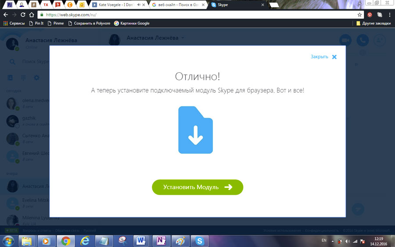395x247 pixels.
Task: Click the Pinterest extension icon
Action: click(370, 14)
